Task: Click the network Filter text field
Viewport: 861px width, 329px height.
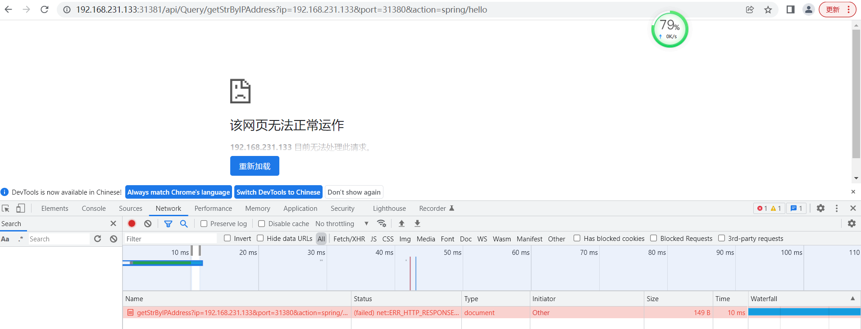Action: pyautogui.click(x=170, y=239)
